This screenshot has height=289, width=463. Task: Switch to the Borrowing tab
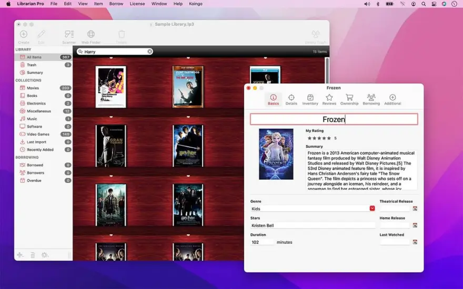371,99
